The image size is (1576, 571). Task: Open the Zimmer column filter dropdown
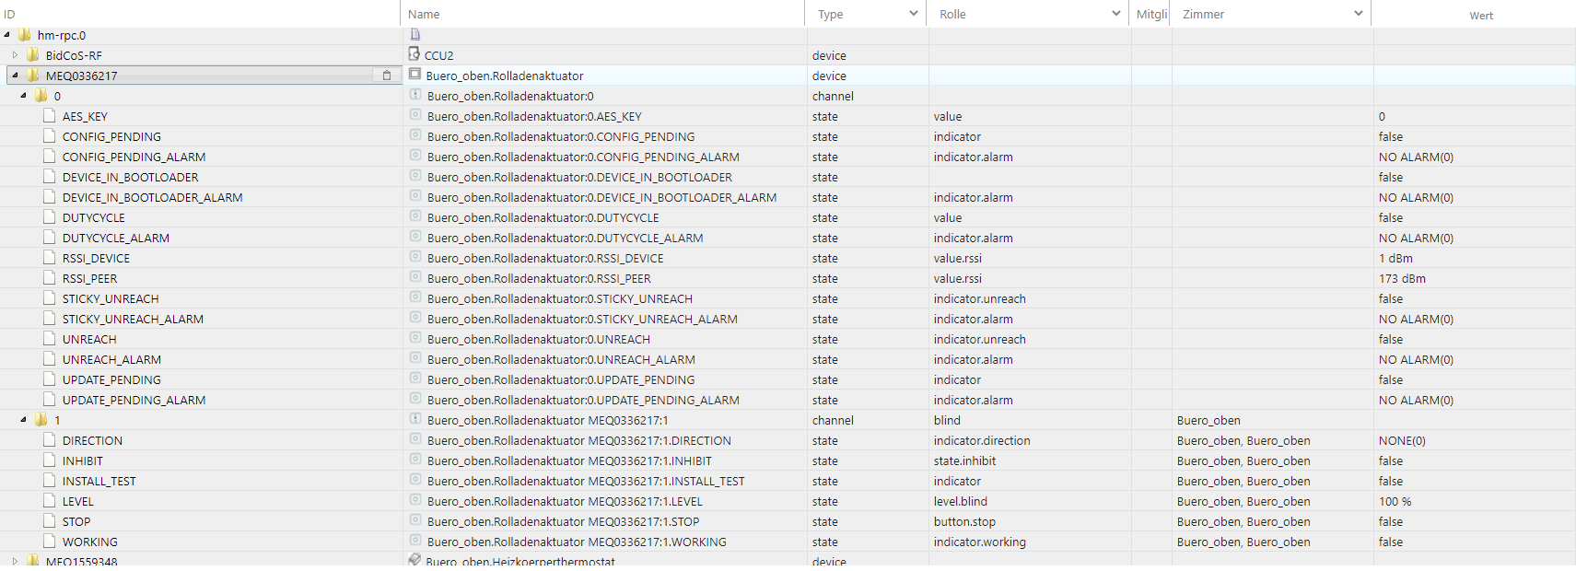pyautogui.click(x=1358, y=14)
